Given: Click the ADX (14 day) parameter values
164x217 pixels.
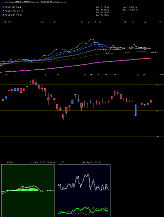Looking at the screenshot, I should point(92,162).
